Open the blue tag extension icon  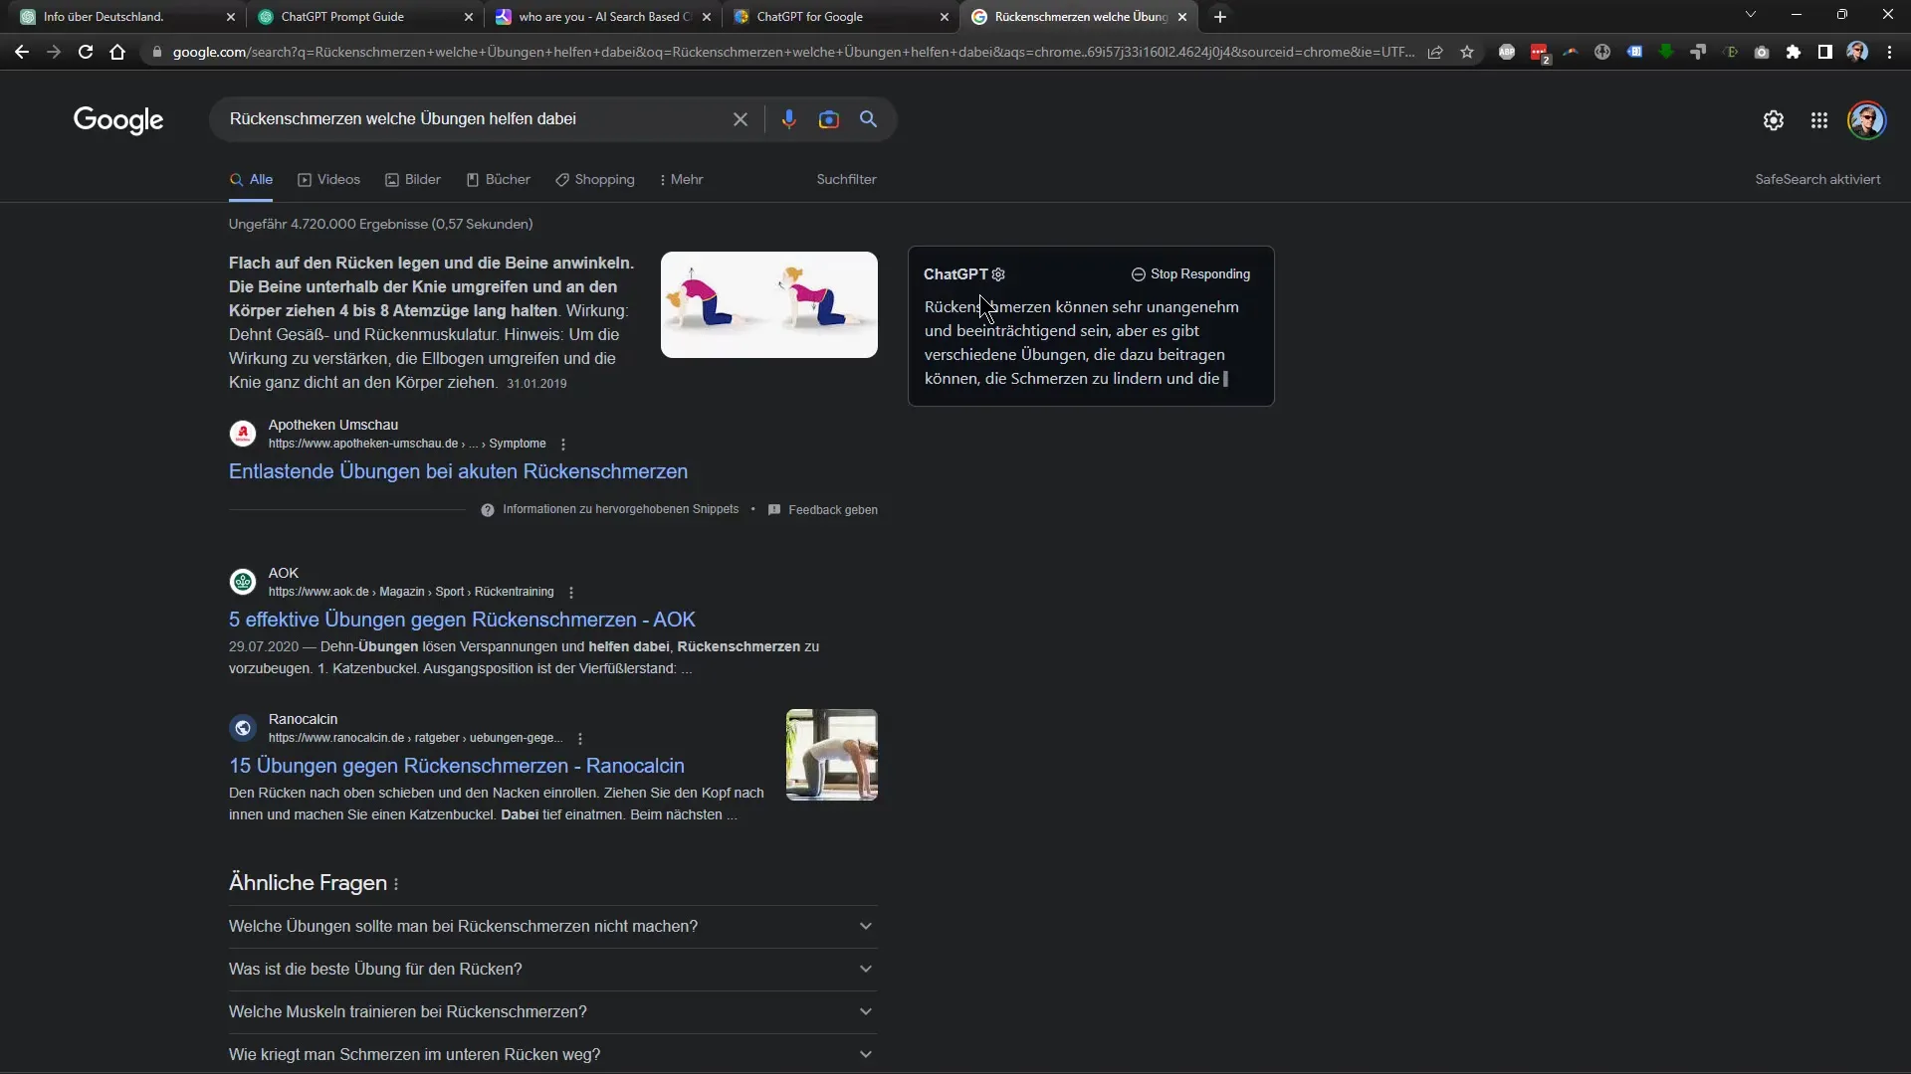coord(1634,52)
